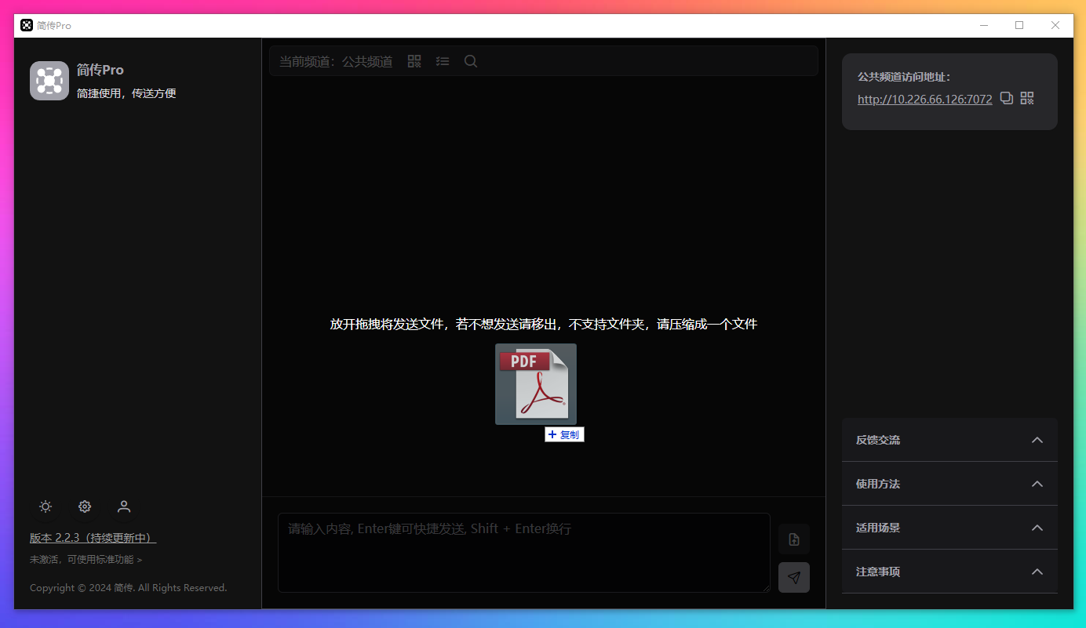
Task: Collapse the 反馈交流 panel
Action: pyautogui.click(x=1037, y=440)
